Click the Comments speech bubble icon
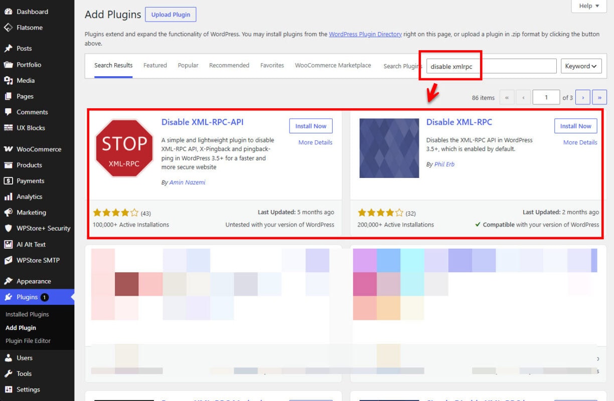This screenshot has height=401, width=614. click(8, 112)
